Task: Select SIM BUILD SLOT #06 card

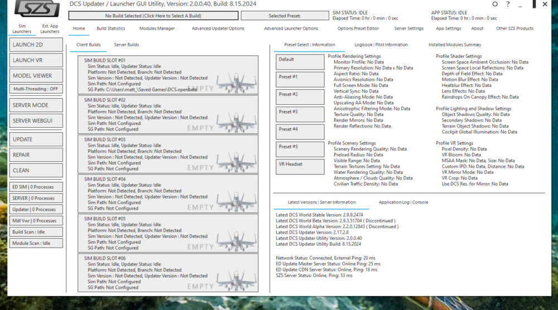Action: (168, 273)
